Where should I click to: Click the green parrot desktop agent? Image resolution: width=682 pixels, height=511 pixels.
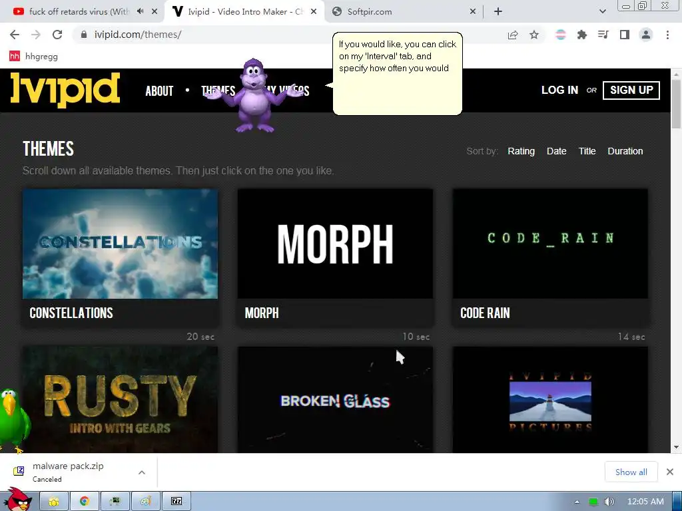pyautogui.click(x=14, y=421)
